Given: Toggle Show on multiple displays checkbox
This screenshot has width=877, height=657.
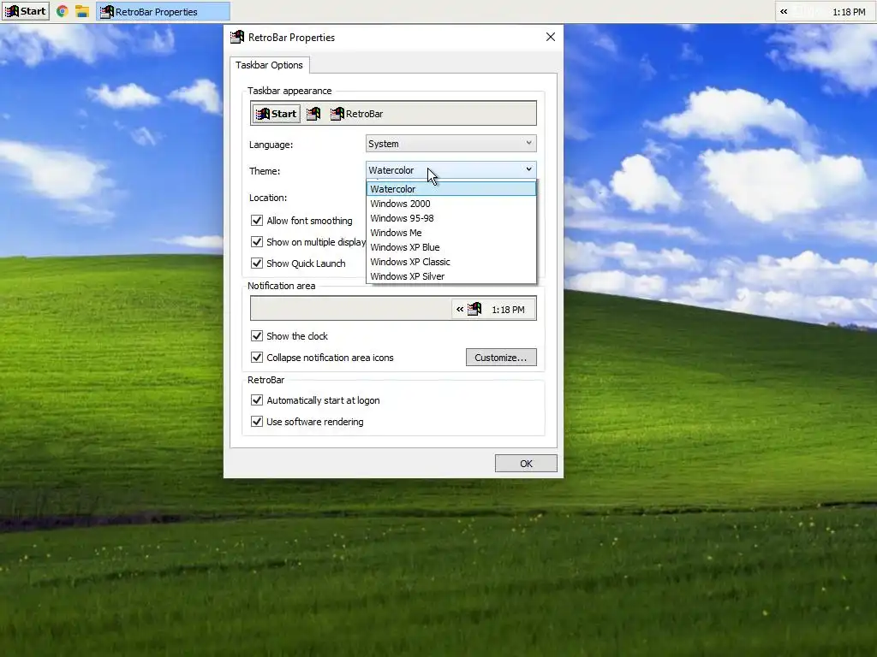Looking at the screenshot, I should (x=257, y=241).
